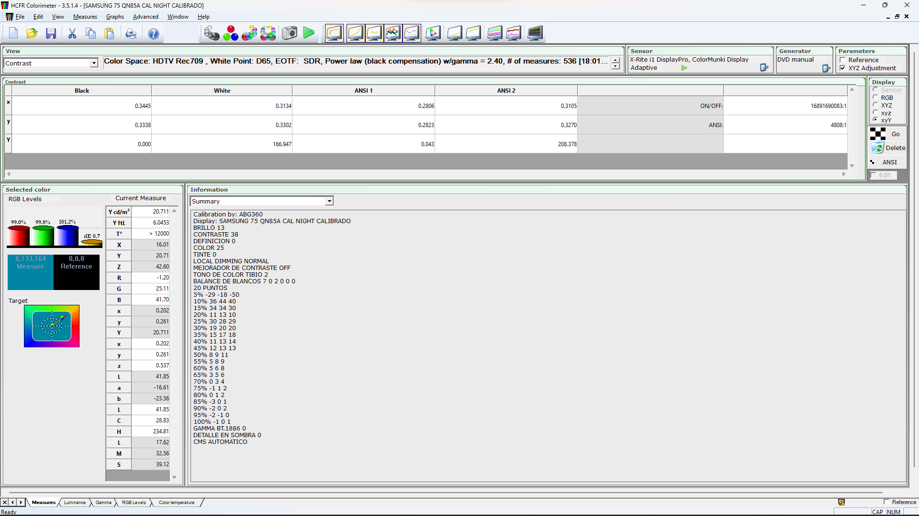
Task: Click the Print icon in the toolbar
Action: click(x=131, y=33)
